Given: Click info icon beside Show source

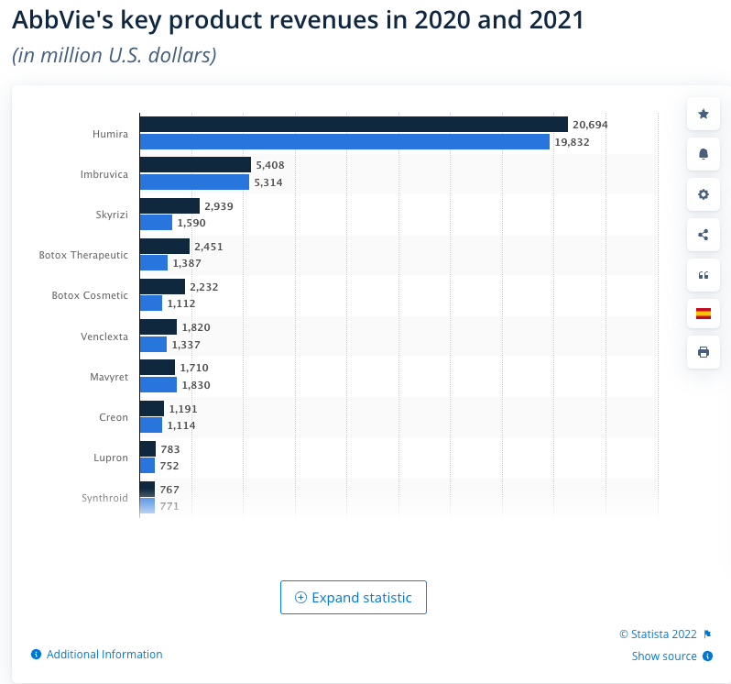Looking at the screenshot, I should click(x=707, y=656).
